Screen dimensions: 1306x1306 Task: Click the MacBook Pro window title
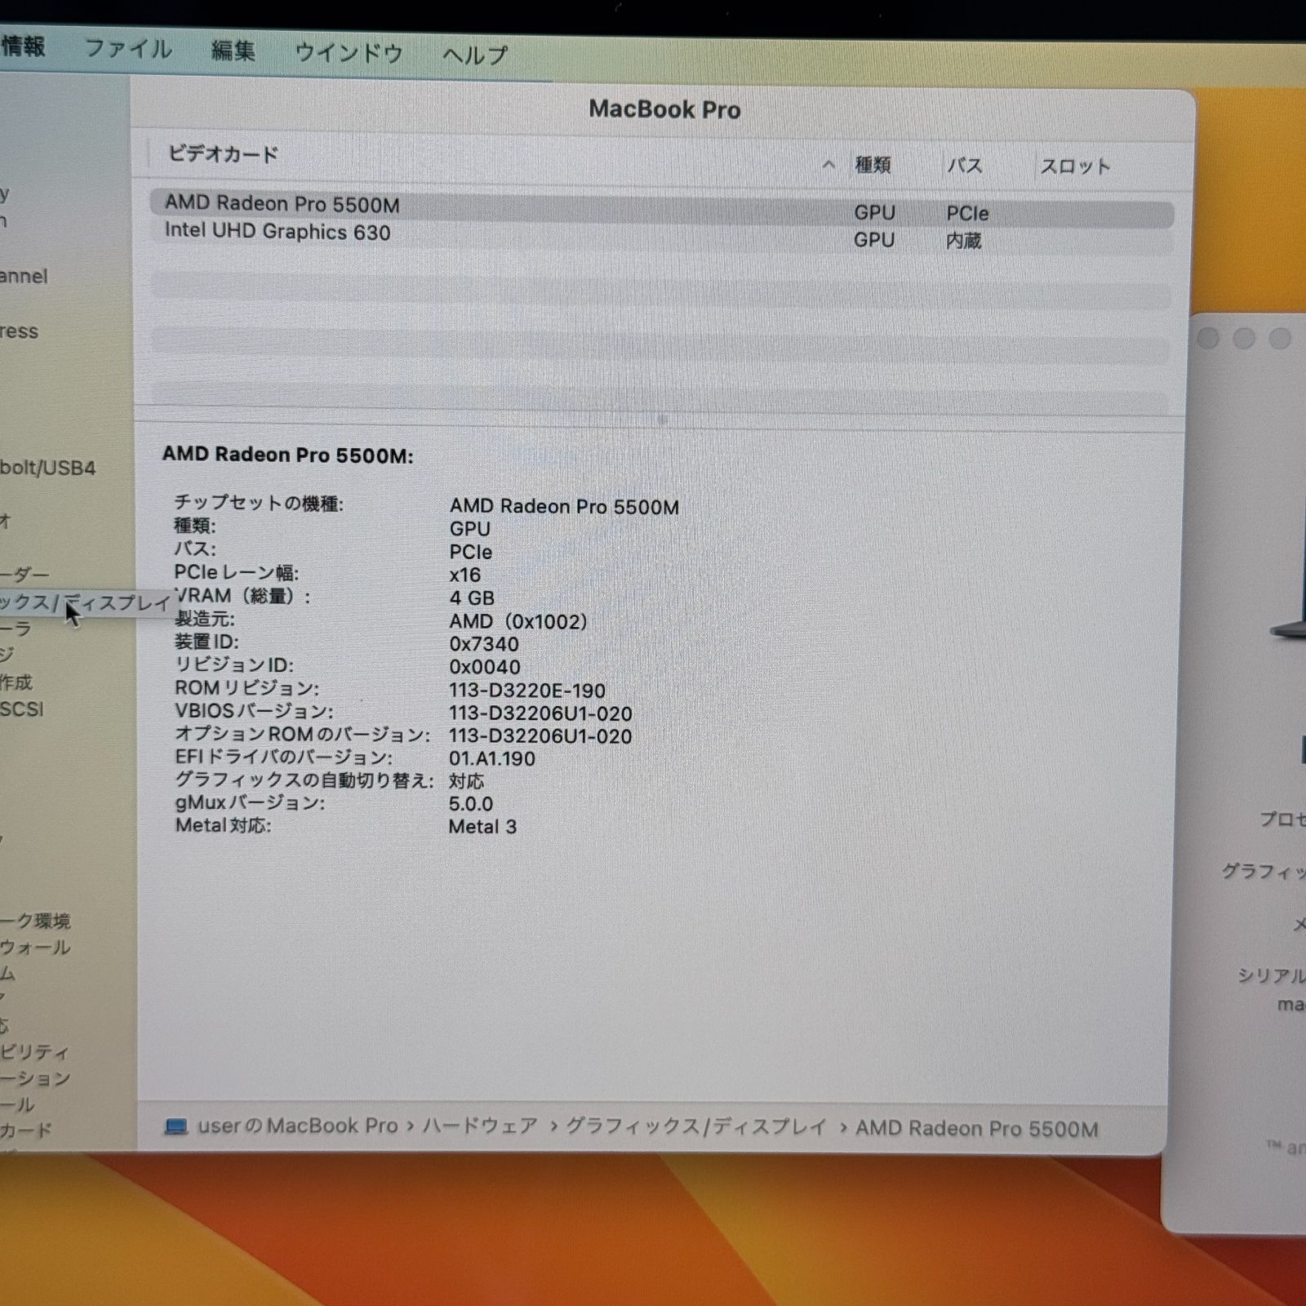click(665, 109)
